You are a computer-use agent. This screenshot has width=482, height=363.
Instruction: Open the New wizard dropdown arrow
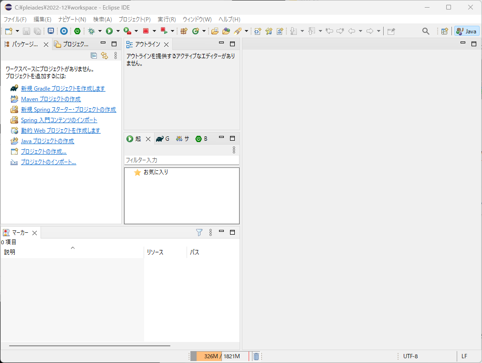17,31
